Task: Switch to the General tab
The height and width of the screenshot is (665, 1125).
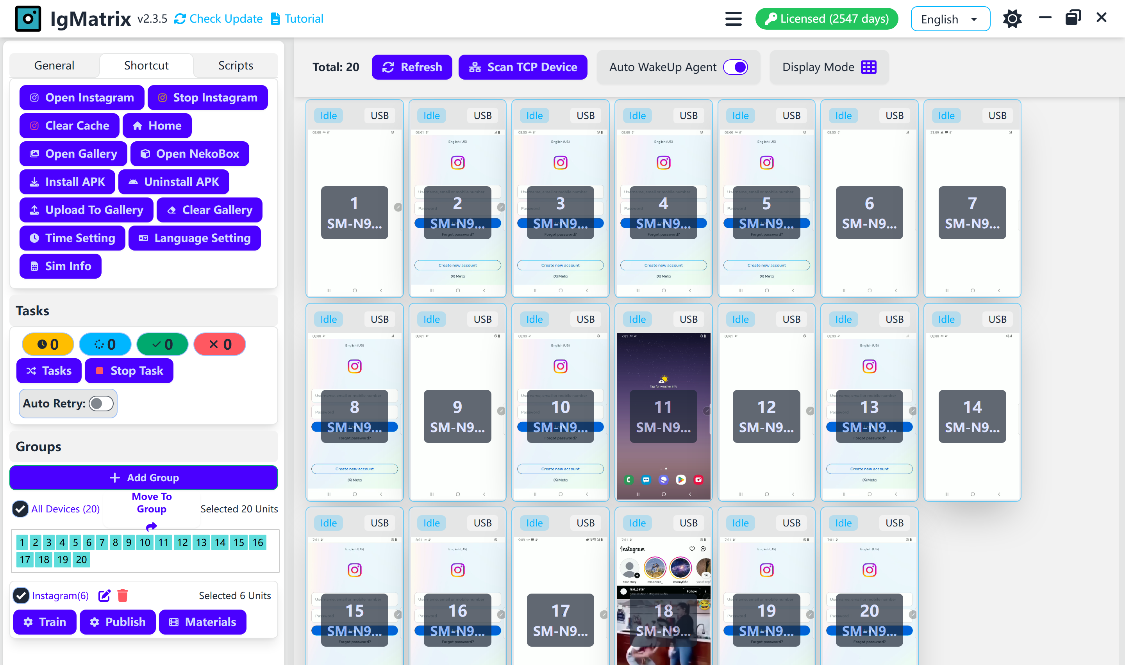Action: pyautogui.click(x=54, y=65)
